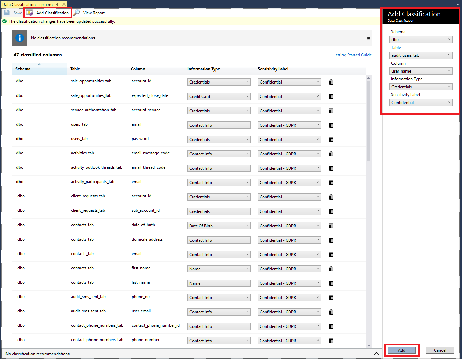Screen dimensions: 462x359
Task: Open Information Type dropdown for service_authorization_tab row
Action: click(219, 111)
